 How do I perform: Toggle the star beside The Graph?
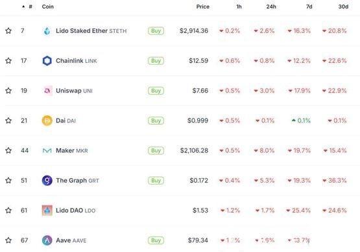[8, 181]
